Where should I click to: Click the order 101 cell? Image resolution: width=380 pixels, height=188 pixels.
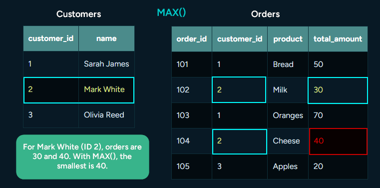click(x=192, y=64)
